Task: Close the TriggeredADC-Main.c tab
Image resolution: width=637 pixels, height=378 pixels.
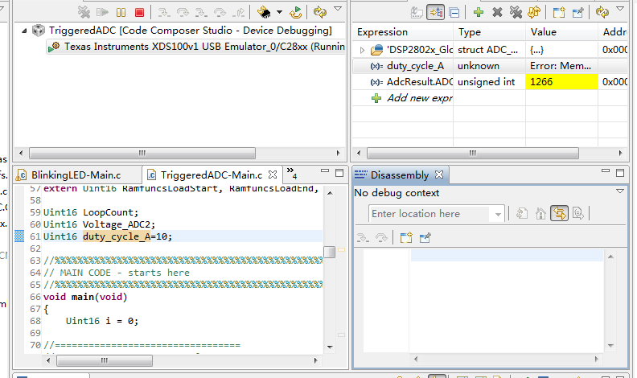Action: pos(273,175)
